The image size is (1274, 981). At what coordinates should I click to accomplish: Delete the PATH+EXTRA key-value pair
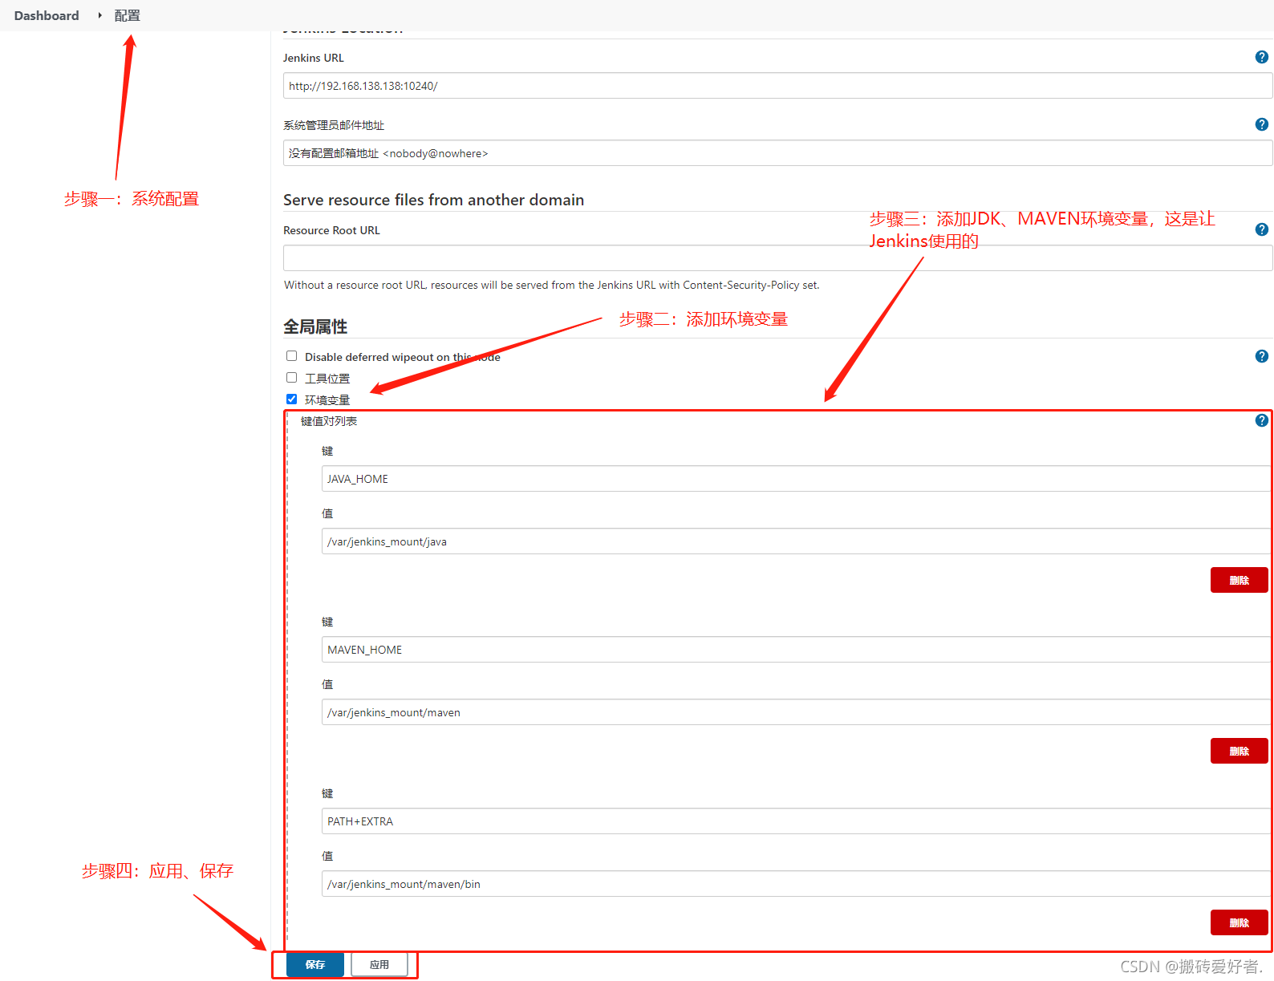click(x=1239, y=922)
